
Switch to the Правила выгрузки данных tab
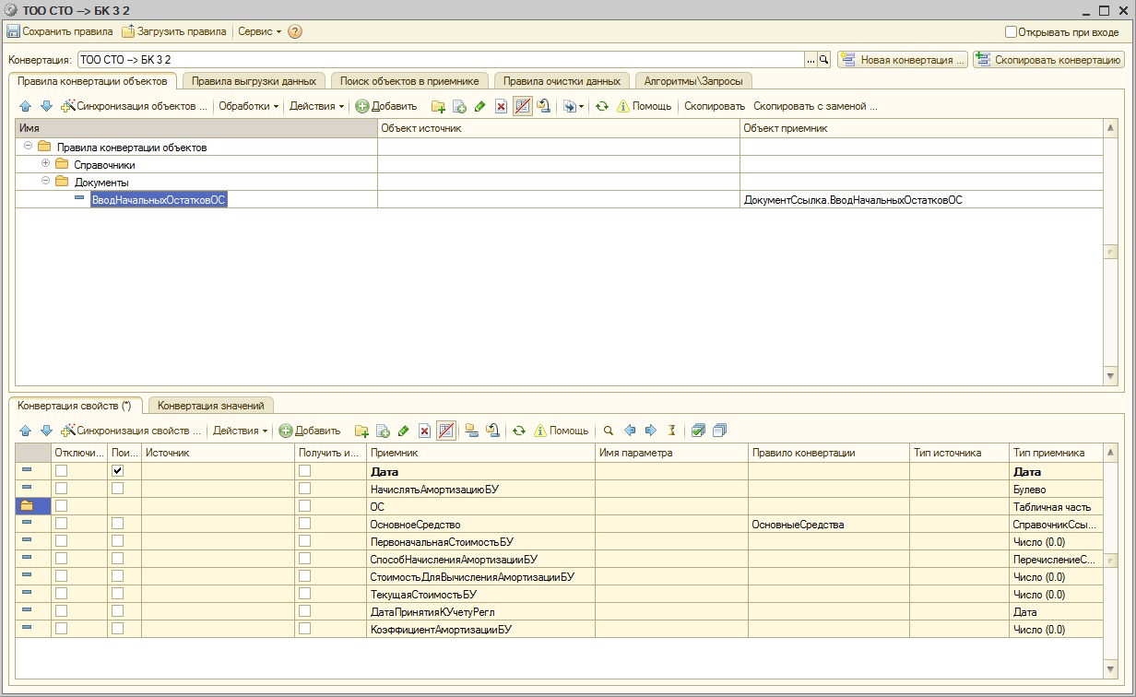point(254,81)
